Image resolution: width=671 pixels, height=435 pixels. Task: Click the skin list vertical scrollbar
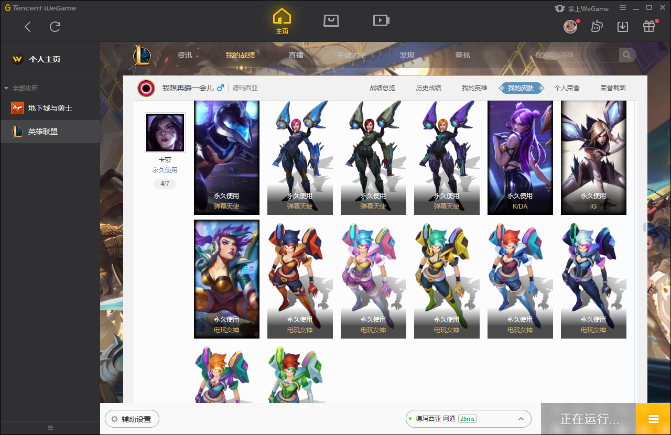(x=645, y=227)
